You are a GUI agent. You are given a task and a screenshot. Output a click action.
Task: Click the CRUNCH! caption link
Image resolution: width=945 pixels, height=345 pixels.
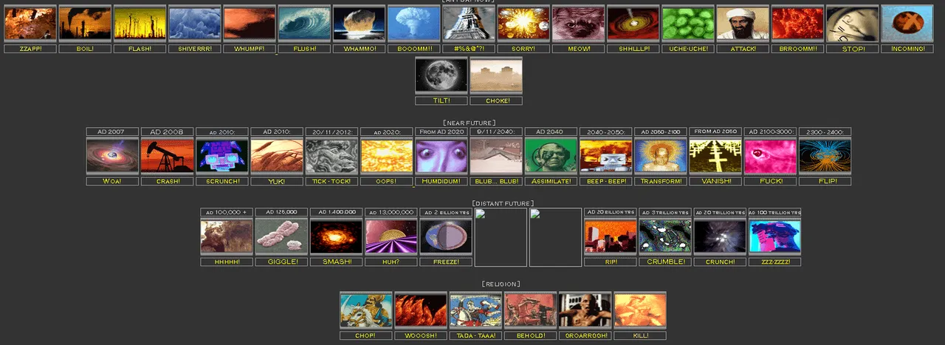pos(720,262)
